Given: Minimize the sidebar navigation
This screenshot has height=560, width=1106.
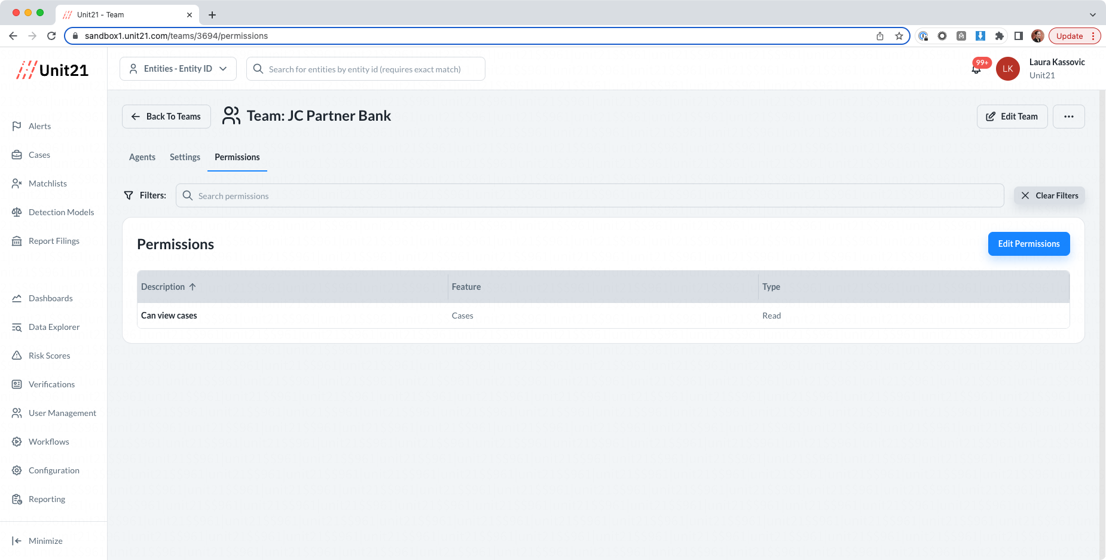Looking at the screenshot, I should tap(37, 541).
